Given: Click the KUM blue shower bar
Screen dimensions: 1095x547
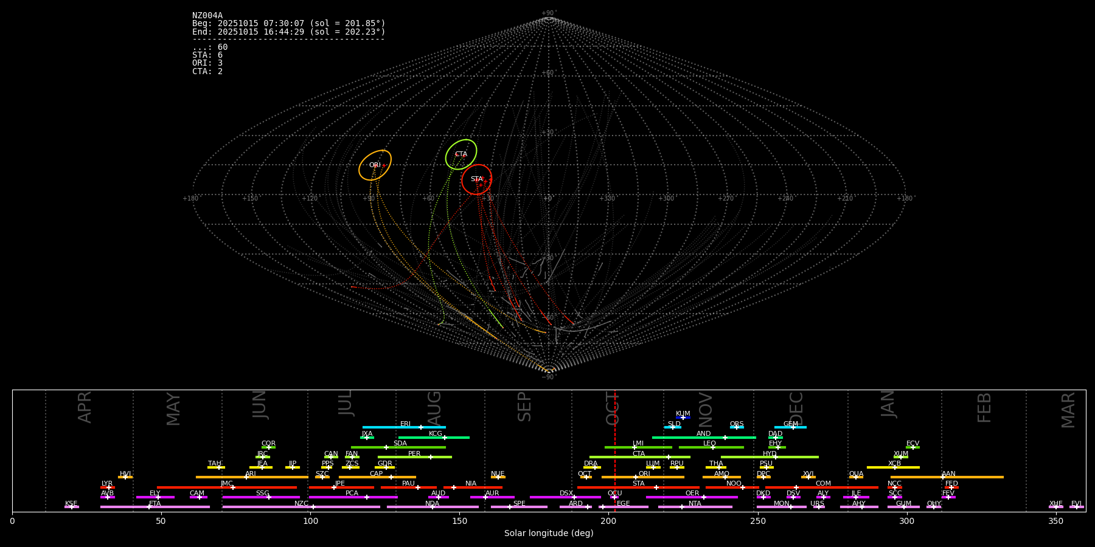Looking at the screenshot, I should (683, 418).
